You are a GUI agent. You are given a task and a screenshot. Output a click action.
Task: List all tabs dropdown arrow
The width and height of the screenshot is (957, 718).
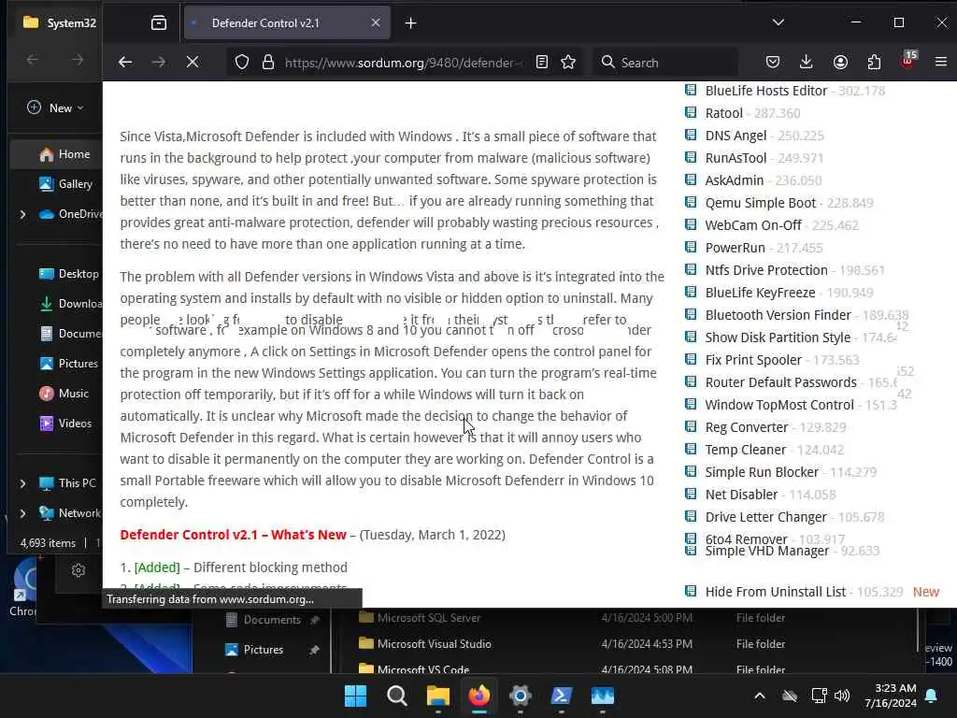[778, 22]
